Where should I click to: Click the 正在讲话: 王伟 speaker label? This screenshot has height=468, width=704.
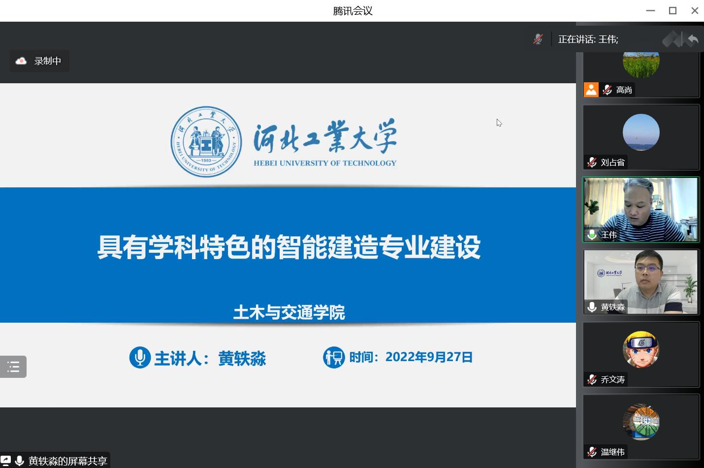(x=588, y=39)
